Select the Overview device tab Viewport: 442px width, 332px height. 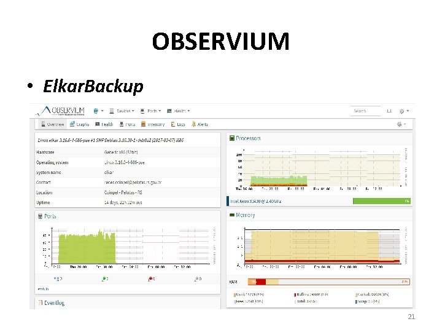[52, 124]
